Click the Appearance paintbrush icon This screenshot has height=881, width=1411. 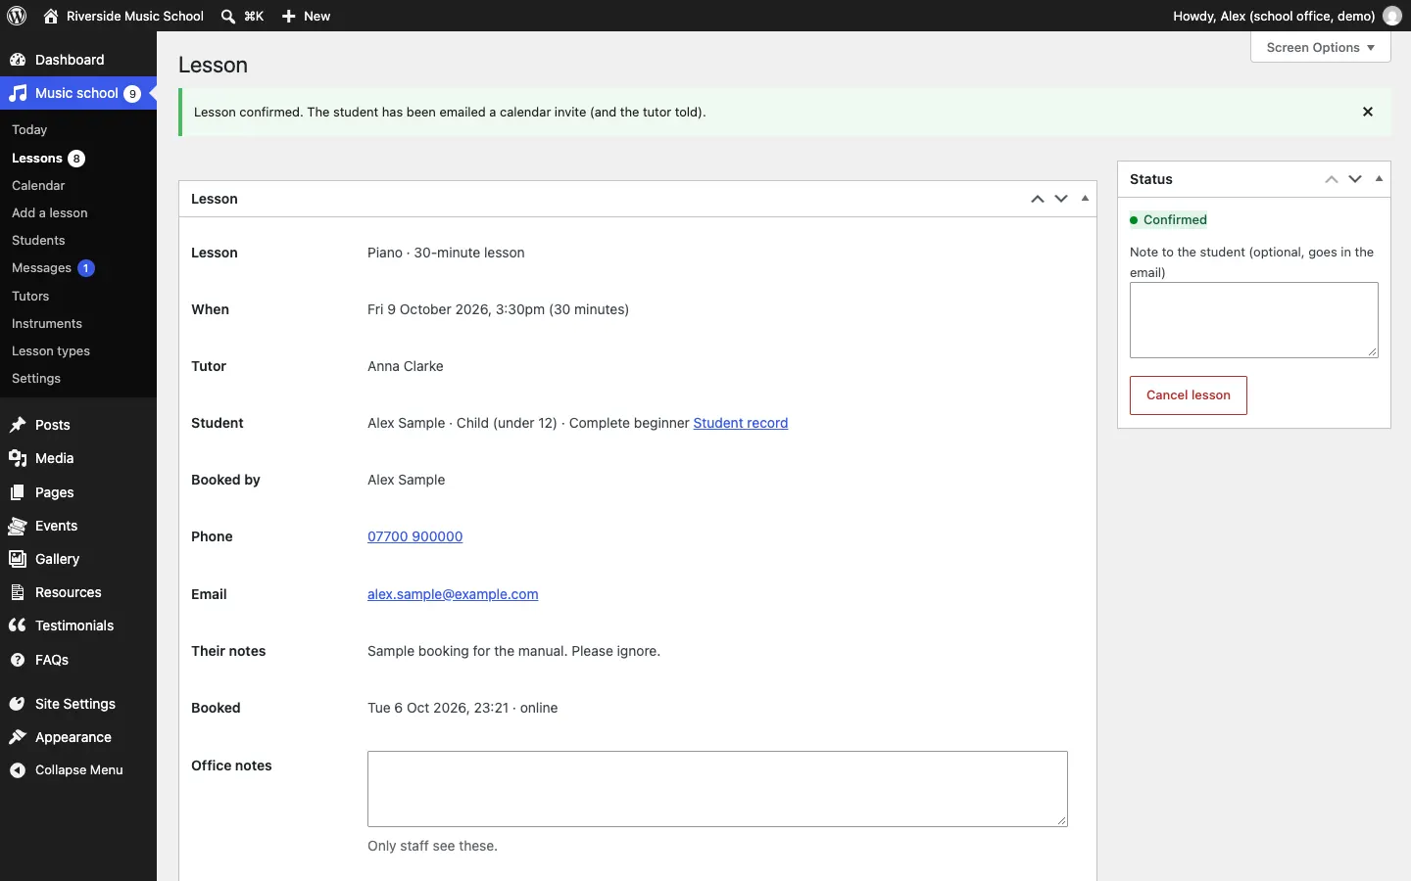(18, 737)
